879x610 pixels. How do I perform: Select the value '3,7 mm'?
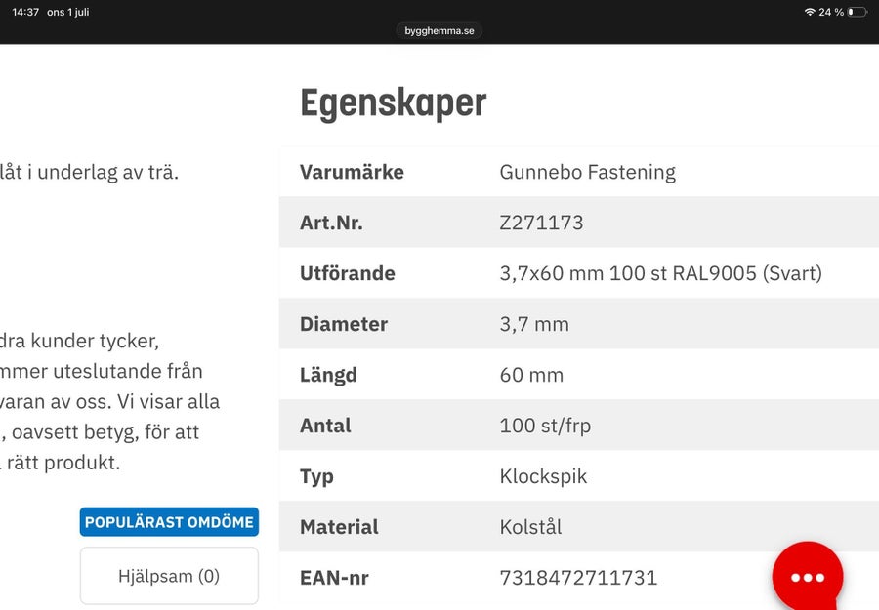pyautogui.click(x=534, y=325)
